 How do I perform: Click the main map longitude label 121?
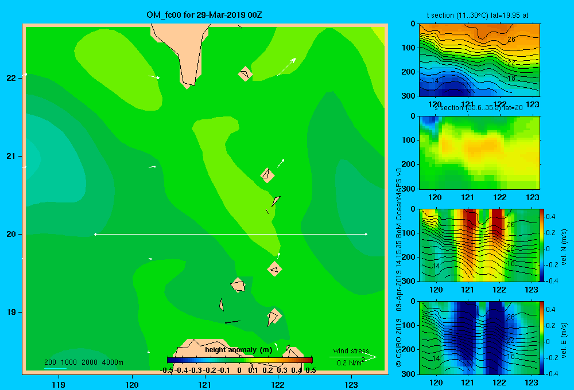205,384
